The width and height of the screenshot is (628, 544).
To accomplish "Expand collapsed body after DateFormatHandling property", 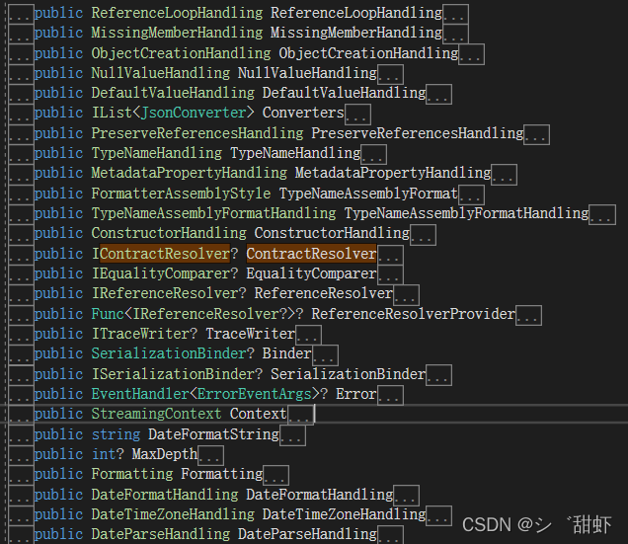I will (407, 496).
